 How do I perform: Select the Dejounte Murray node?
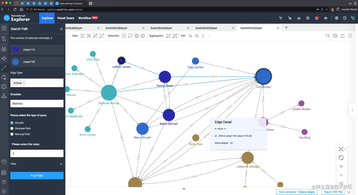click(109, 92)
